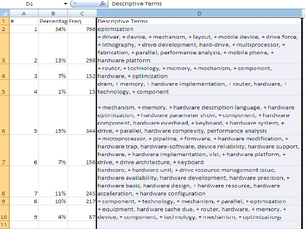
Task: Click the 15% percentage cell
Action: (53, 115)
